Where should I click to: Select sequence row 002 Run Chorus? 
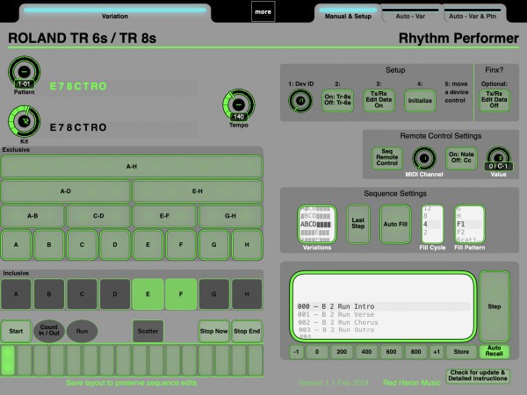(384, 322)
